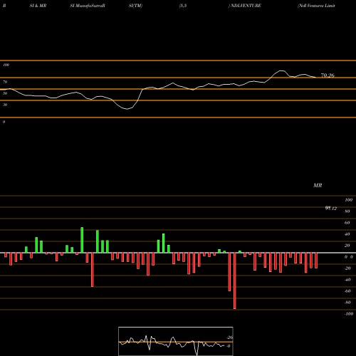Image resolution: width=356 pixels, height=356 pixels.
Task: Click the -40 label on MR axis
Action: pos(347,280)
